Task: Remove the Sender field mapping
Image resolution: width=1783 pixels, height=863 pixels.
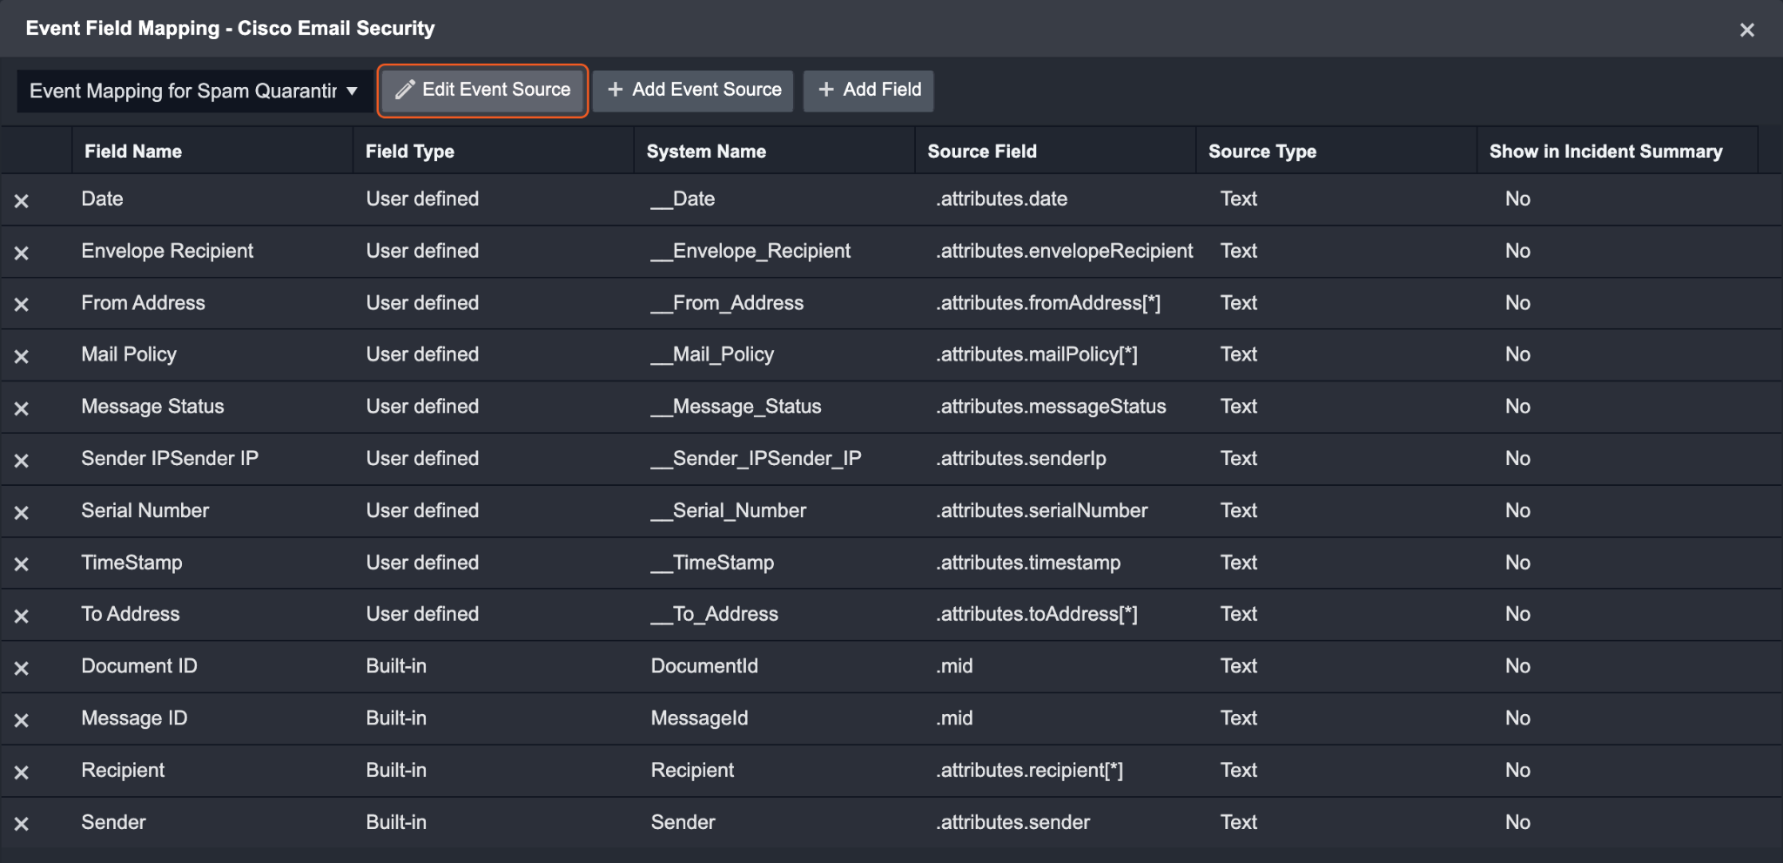Action: click(22, 823)
